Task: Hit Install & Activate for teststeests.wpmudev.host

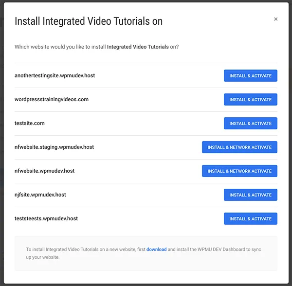Action: 250,219
